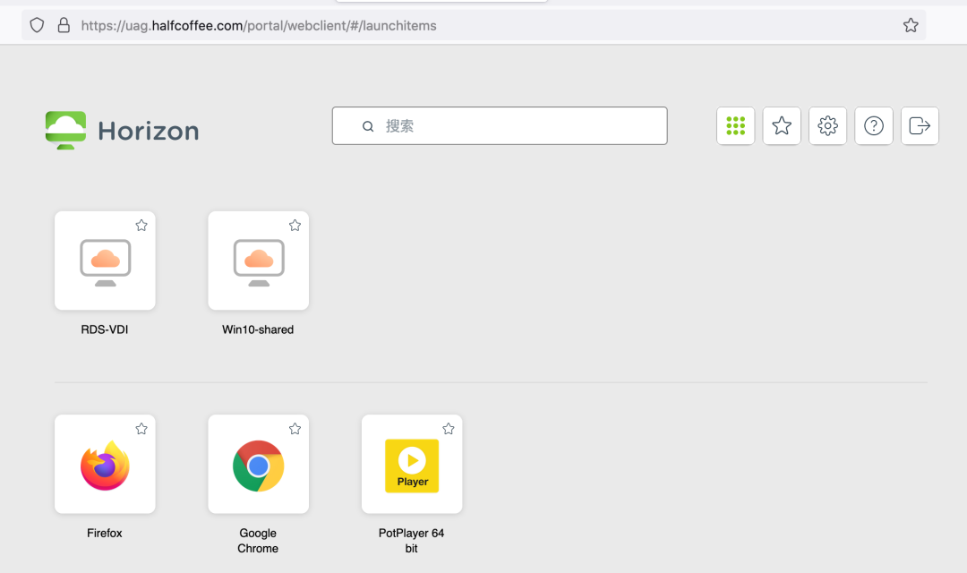967x573 pixels.
Task: Toggle favorite star on Win10-shared
Action: [295, 225]
